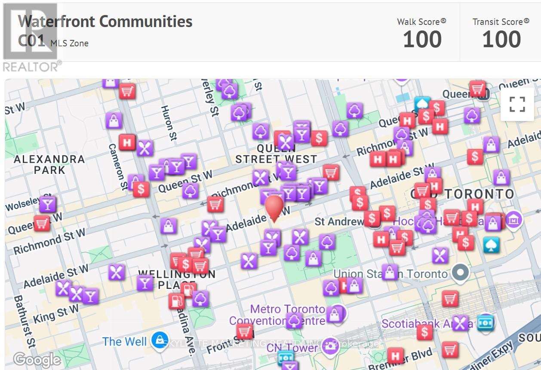Open the cocktail icon above King St W
This screenshot has height=370, width=541.
pyautogui.click(x=90, y=296)
